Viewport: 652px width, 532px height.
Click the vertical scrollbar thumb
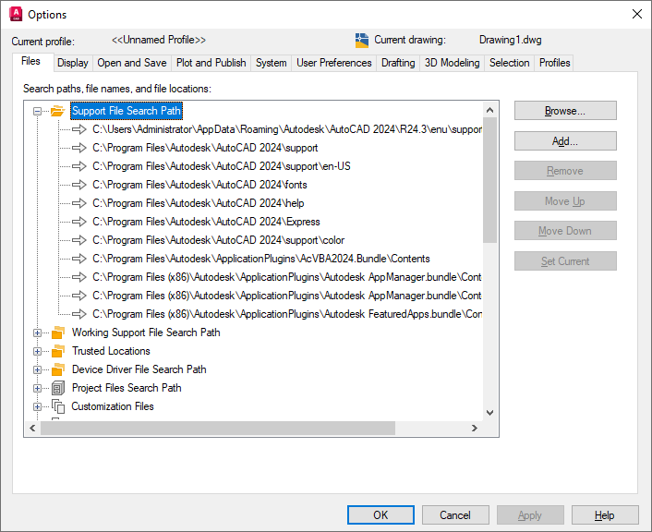tap(489, 180)
